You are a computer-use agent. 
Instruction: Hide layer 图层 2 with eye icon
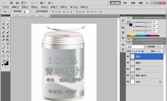click(x=128, y=63)
